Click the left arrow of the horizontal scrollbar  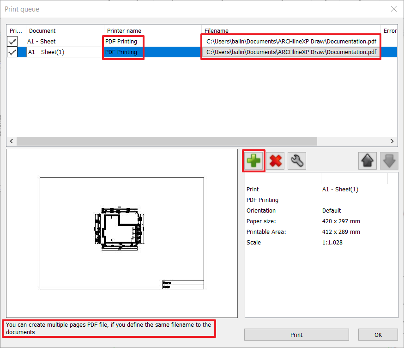(11, 141)
